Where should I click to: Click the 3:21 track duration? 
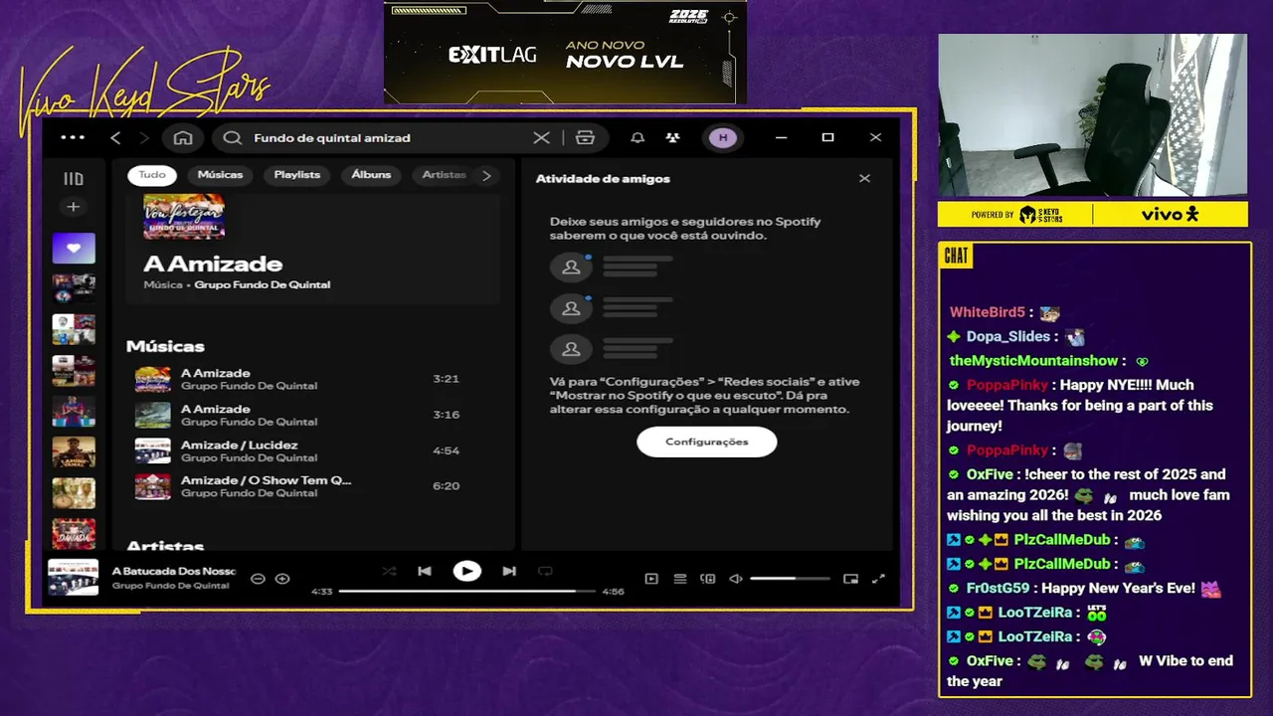click(446, 379)
